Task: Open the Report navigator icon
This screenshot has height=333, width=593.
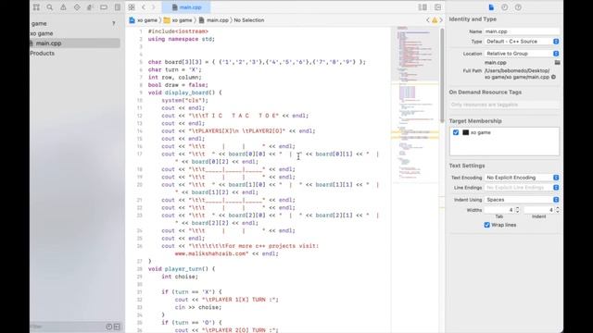Action: pos(118,7)
